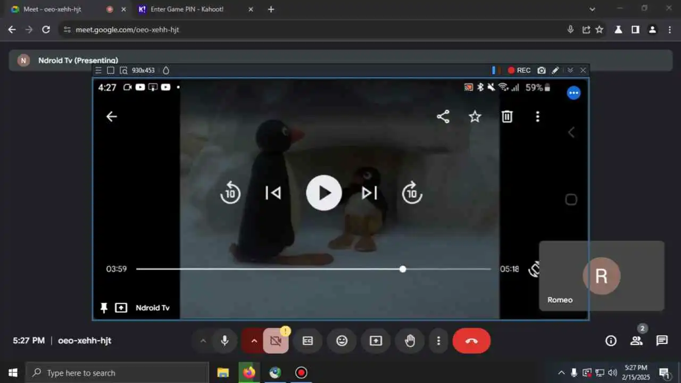
Task: Skip forward 10 seconds in video
Action: point(412,193)
